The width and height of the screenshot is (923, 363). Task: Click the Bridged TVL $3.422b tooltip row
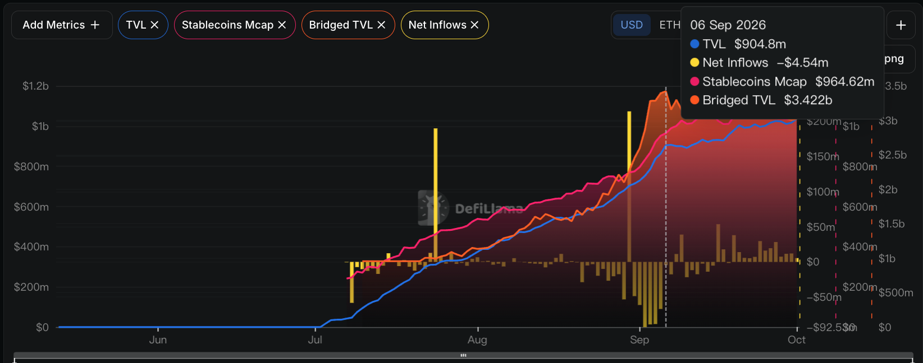[761, 100]
